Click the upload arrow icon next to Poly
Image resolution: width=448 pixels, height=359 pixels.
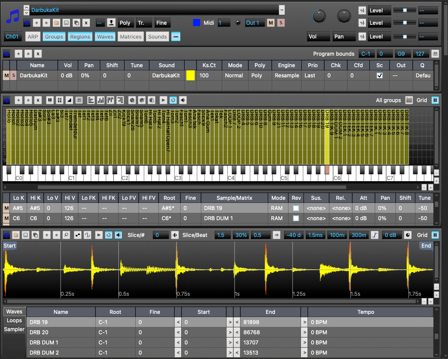111,23
